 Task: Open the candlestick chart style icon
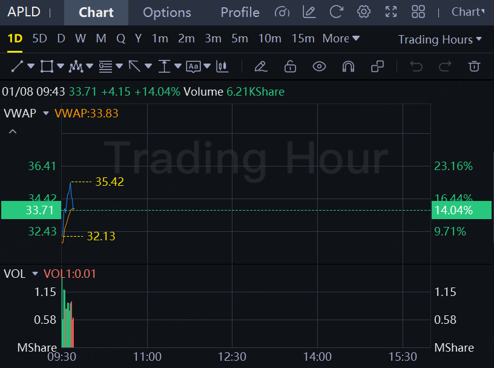pos(222,67)
